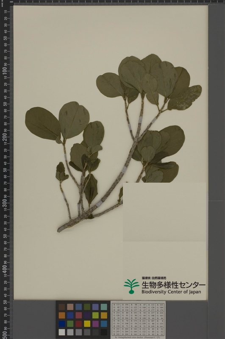Click the green palm tree logo

pos(131,286)
